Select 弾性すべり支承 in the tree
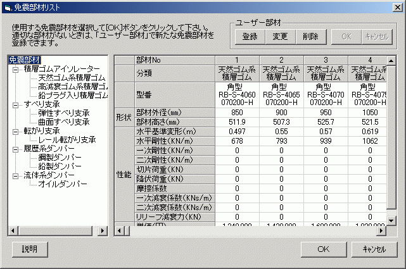The image size is (406, 269). click(64, 113)
